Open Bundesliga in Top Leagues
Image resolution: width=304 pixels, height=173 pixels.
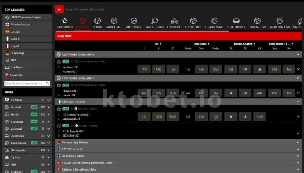tap(27, 53)
